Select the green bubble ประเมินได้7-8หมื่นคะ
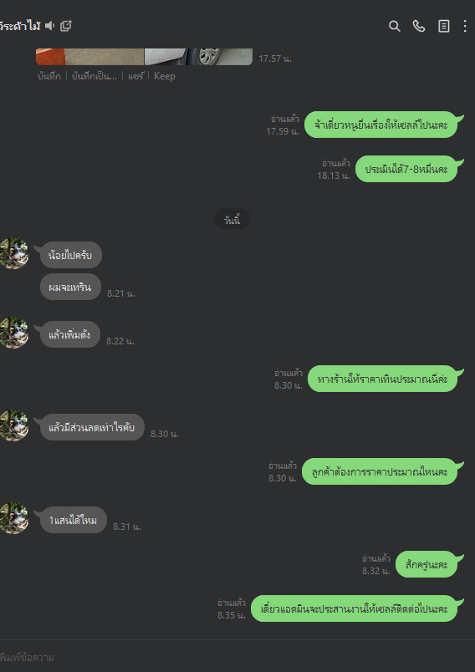 click(x=406, y=169)
